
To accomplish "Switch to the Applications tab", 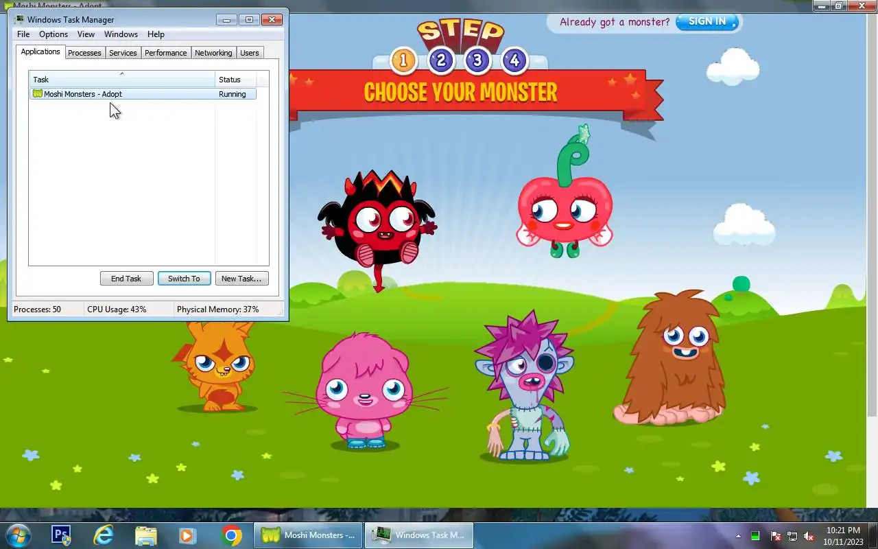I will 40,52.
